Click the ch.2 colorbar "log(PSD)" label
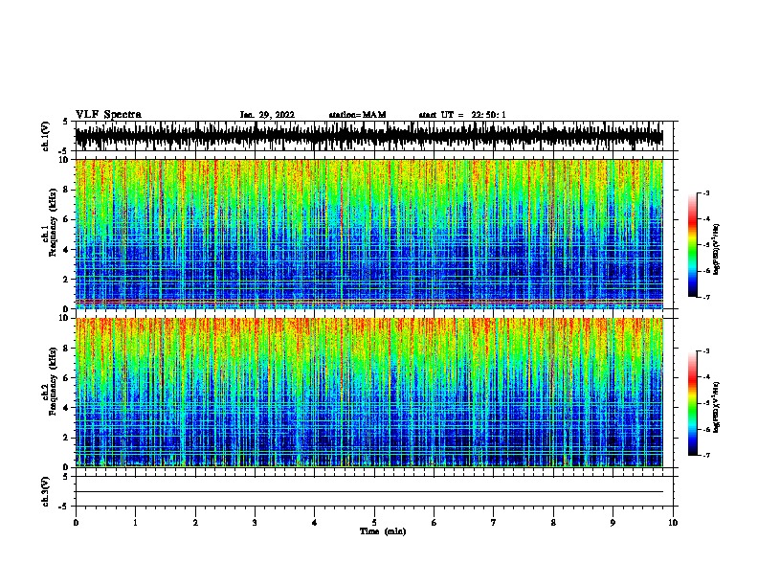 coord(717,408)
